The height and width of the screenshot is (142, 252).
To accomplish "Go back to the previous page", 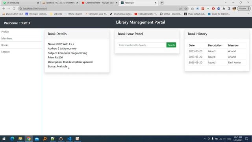I will (x=4, y=9).
